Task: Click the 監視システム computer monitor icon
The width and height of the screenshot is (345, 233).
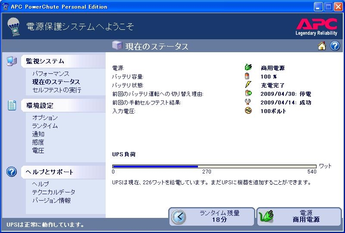Action: pos(12,61)
